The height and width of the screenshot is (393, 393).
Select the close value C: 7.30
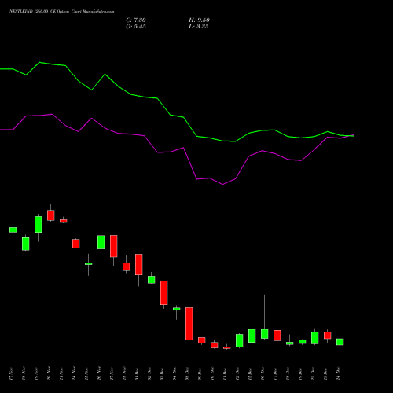pyautogui.click(x=136, y=20)
